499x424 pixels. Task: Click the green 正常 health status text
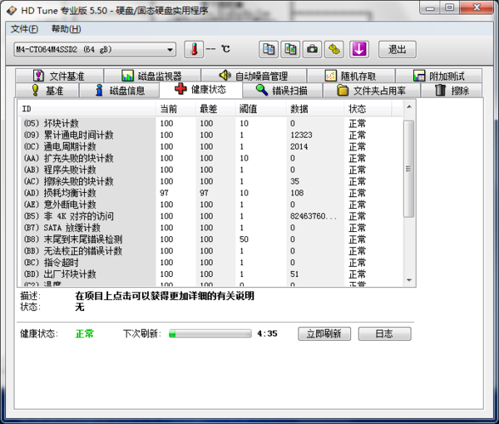85,333
